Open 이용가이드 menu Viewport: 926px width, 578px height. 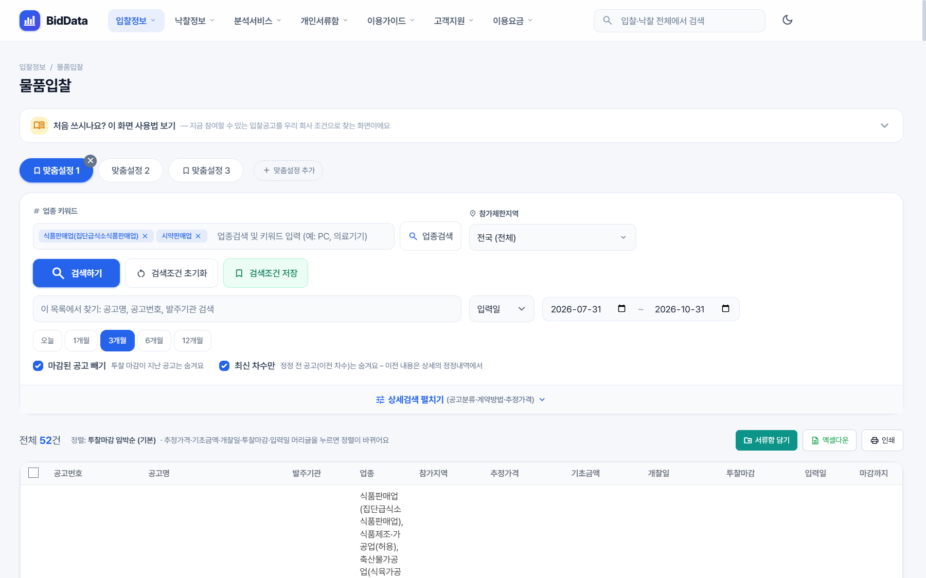(x=390, y=21)
